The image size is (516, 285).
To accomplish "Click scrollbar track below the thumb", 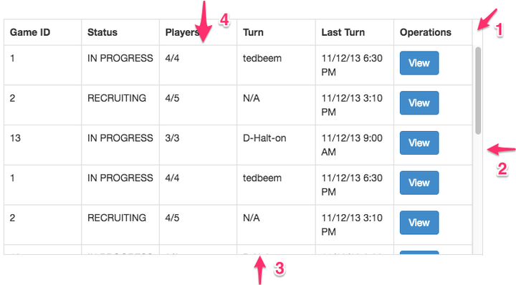I will pos(478,194).
